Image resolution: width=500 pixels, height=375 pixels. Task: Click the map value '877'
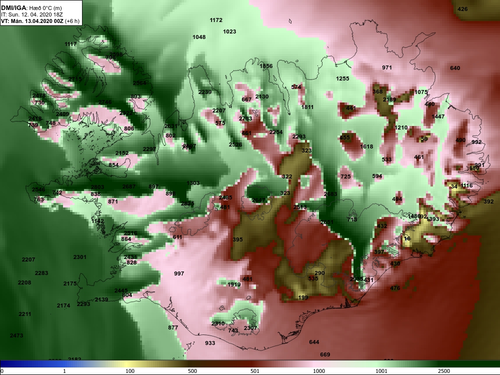(173, 327)
